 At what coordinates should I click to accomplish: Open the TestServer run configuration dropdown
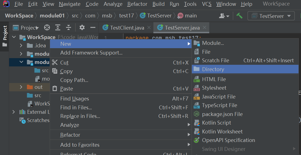[271, 16]
